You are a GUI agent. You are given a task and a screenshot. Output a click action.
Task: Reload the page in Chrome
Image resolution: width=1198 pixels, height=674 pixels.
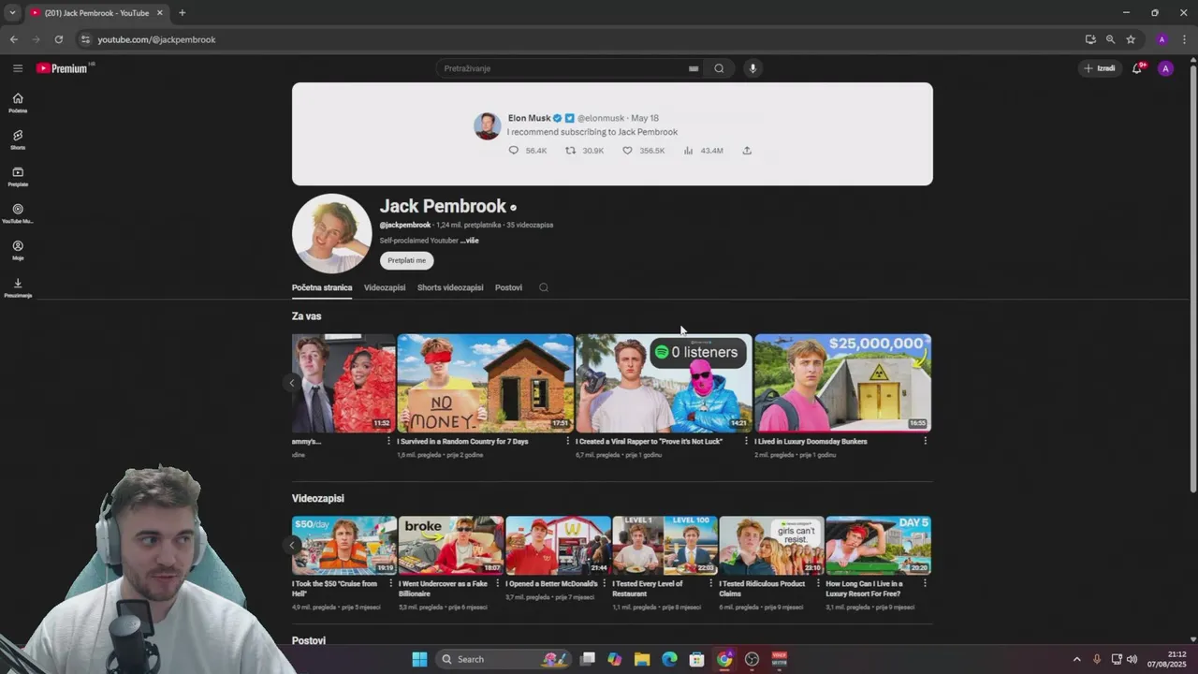pos(59,39)
